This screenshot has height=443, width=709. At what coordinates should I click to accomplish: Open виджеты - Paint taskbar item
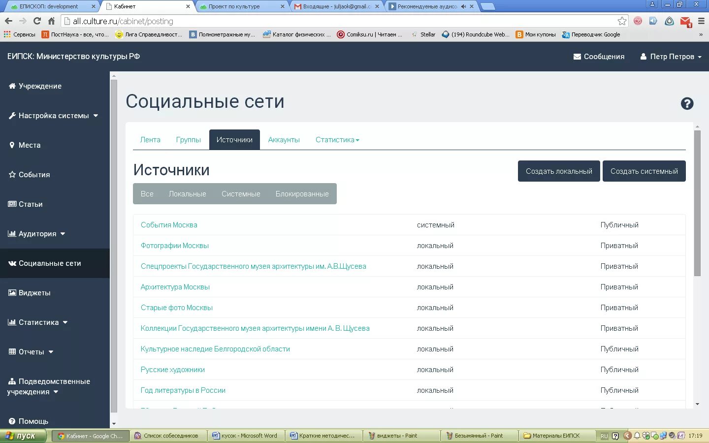(401, 436)
